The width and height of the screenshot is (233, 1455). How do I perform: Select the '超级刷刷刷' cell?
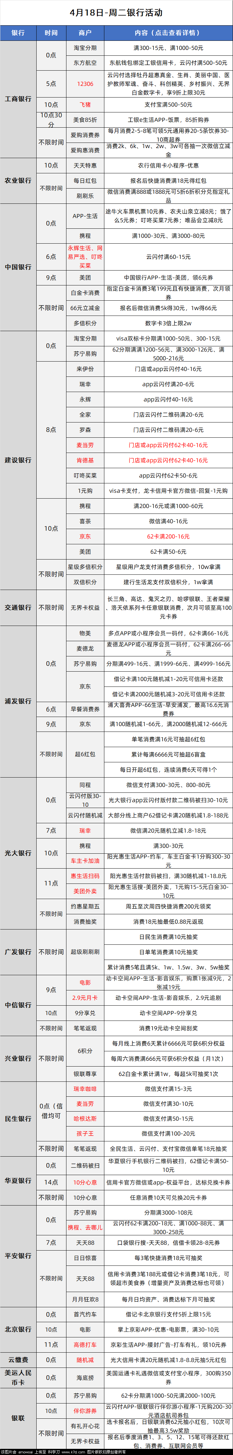(x=85, y=952)
